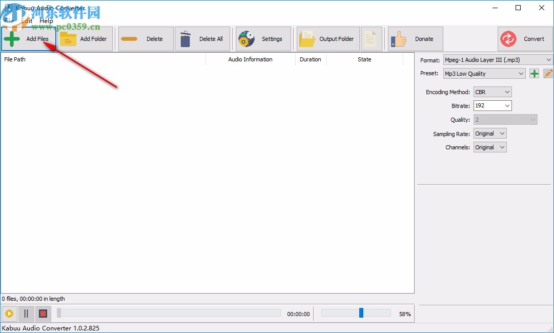Click the Add Files icon

coord(11,38)
